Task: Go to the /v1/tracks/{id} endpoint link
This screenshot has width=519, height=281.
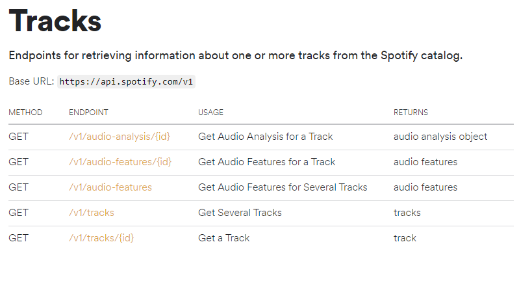Action: 101,238
